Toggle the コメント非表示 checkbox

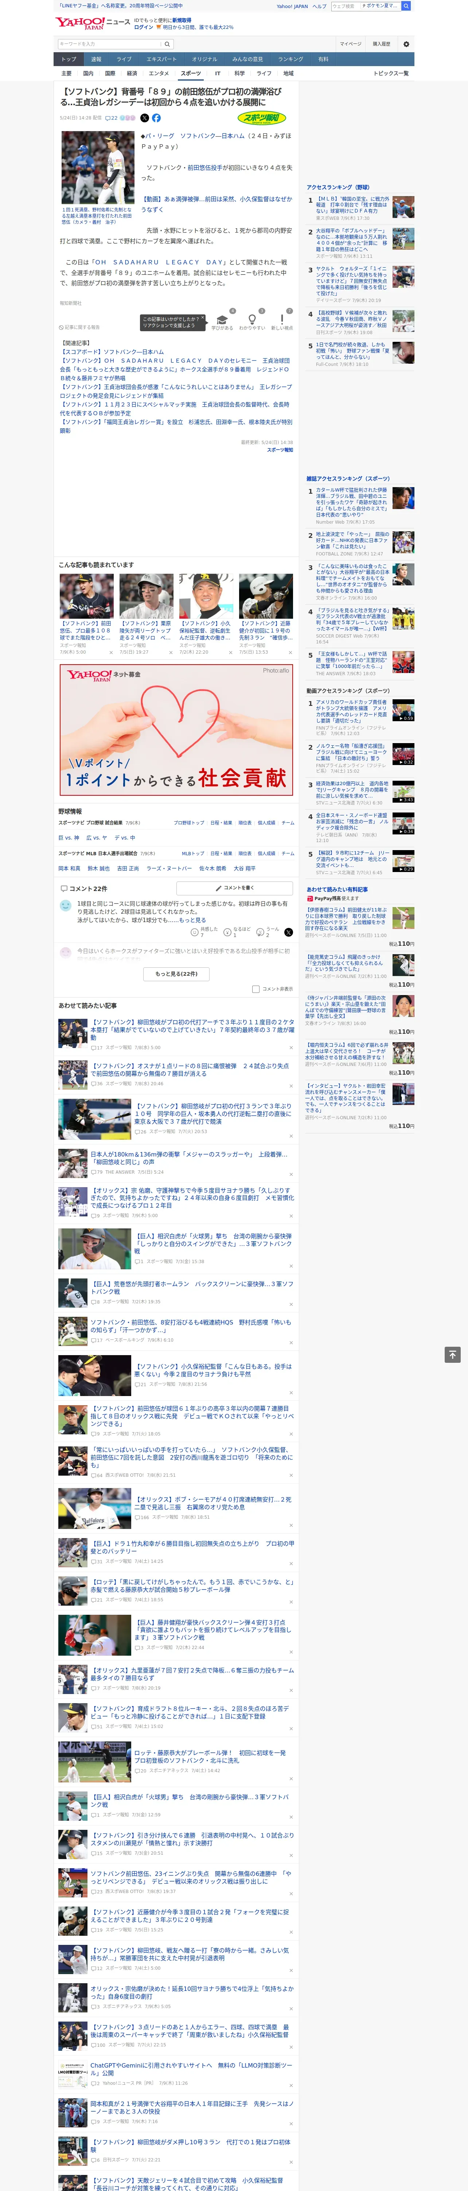256,989
